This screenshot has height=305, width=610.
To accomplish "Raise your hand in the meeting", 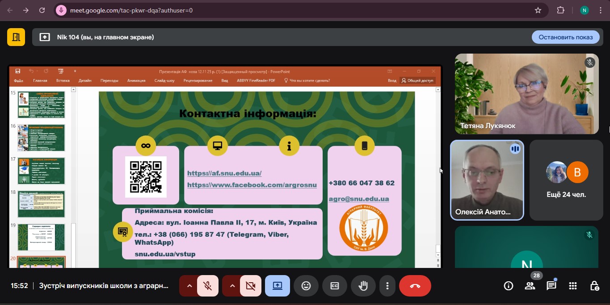I will [x=363, y=286].
